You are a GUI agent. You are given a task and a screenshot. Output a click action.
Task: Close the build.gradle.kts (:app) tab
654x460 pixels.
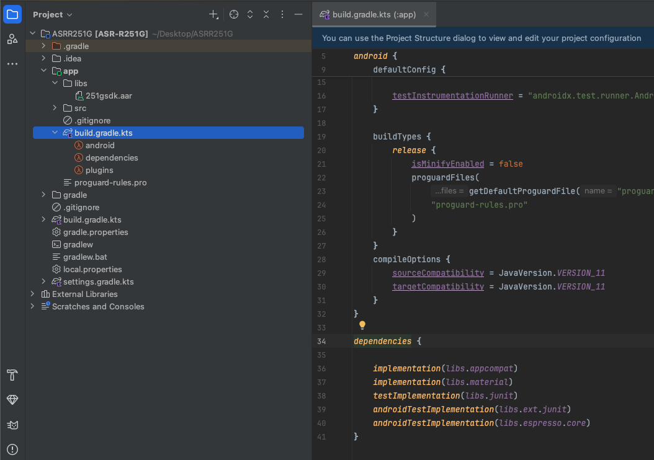point(426,14)
